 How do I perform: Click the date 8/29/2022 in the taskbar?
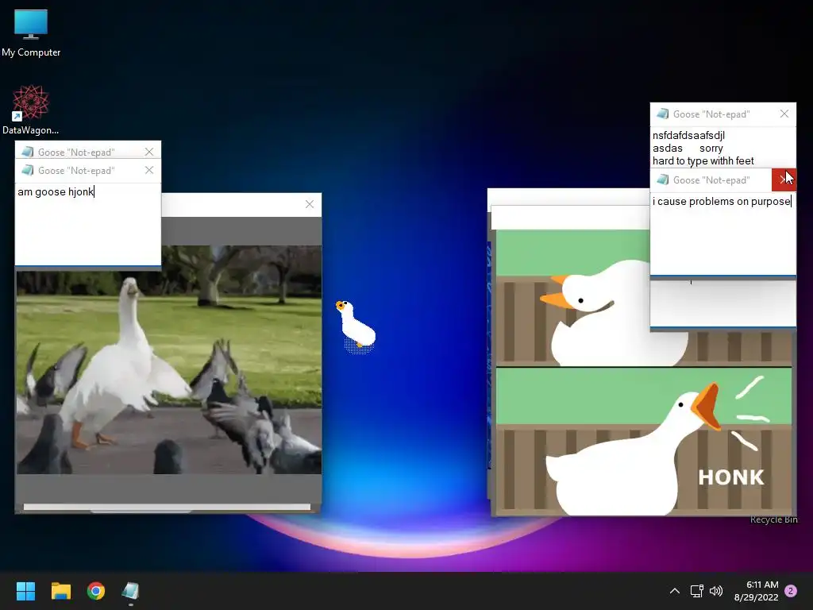tap(756, 597)
